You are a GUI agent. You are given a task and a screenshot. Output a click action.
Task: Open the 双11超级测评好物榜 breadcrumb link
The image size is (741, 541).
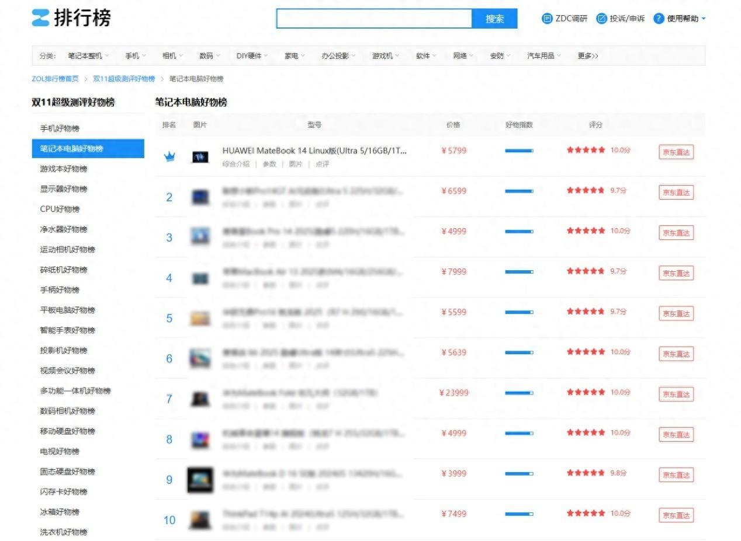124,79
